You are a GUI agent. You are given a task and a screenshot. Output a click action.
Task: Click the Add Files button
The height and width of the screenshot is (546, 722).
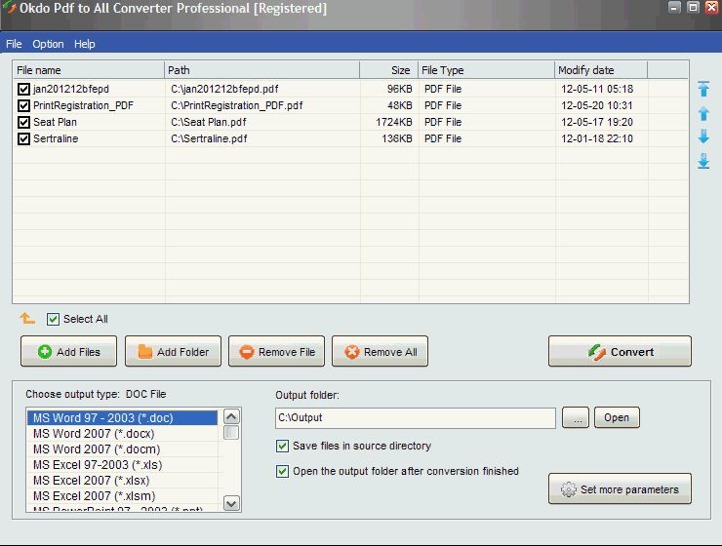(x=68, y=351)
